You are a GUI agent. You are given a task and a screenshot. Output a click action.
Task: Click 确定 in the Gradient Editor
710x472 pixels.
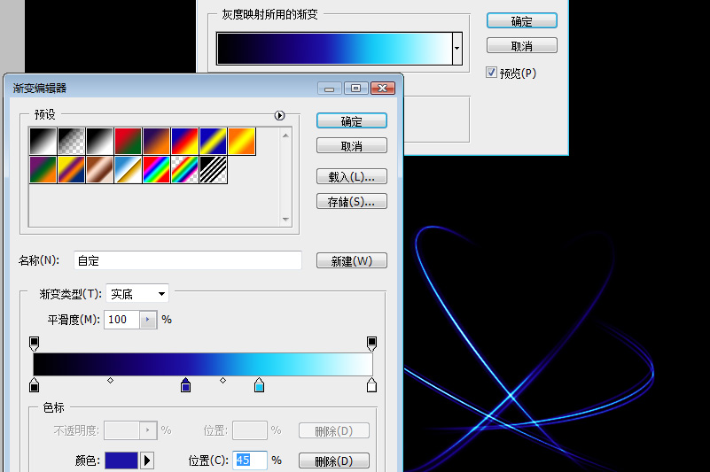[x=352, y=121]
